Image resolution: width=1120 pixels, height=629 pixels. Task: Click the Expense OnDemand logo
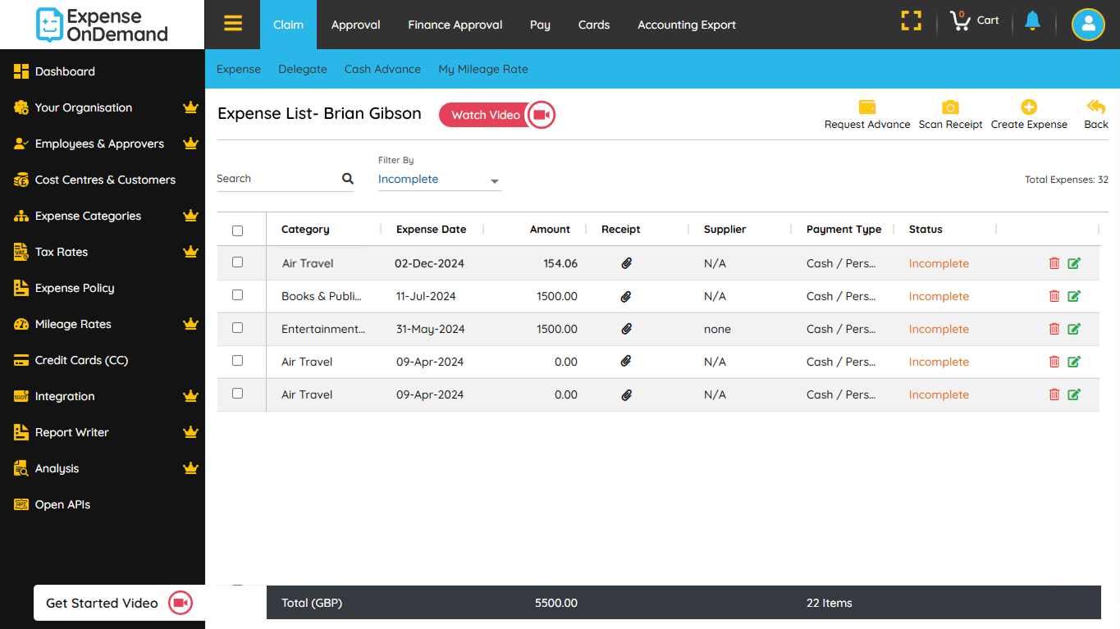(103, 25)
